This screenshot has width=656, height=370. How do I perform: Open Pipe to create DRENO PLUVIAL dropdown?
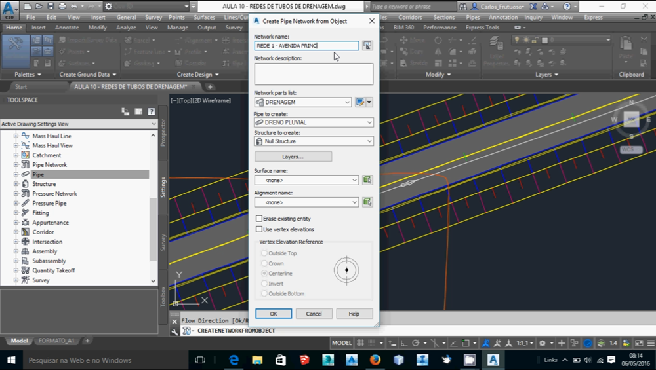[x=314, y=122]
